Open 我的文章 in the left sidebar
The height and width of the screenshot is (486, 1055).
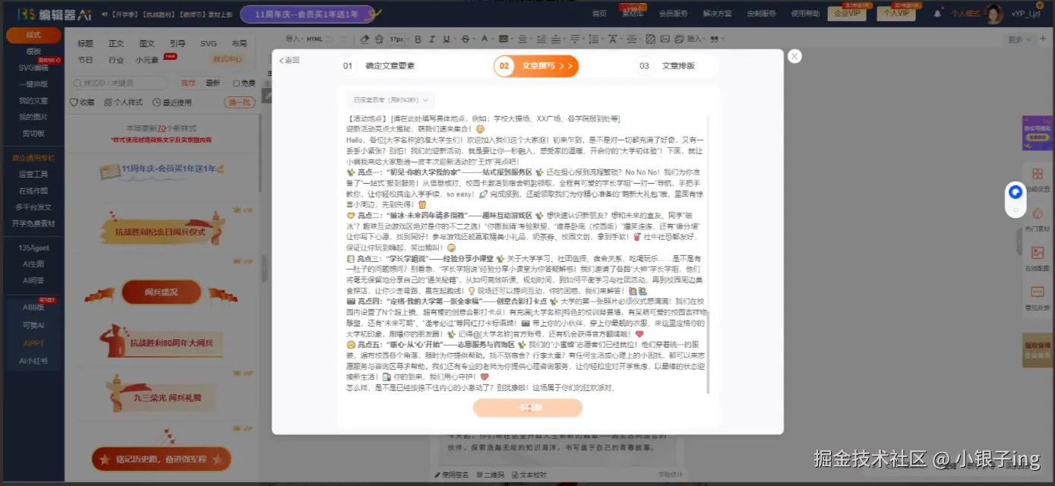point(33,100)
